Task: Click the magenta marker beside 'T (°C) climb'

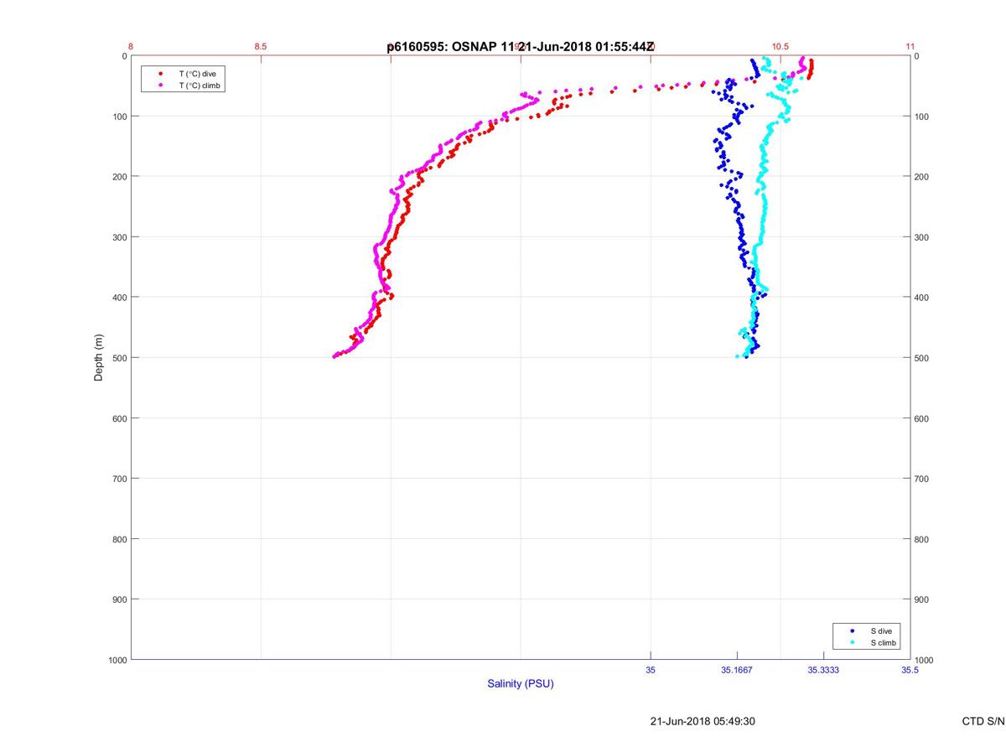Action: (160, 86)
